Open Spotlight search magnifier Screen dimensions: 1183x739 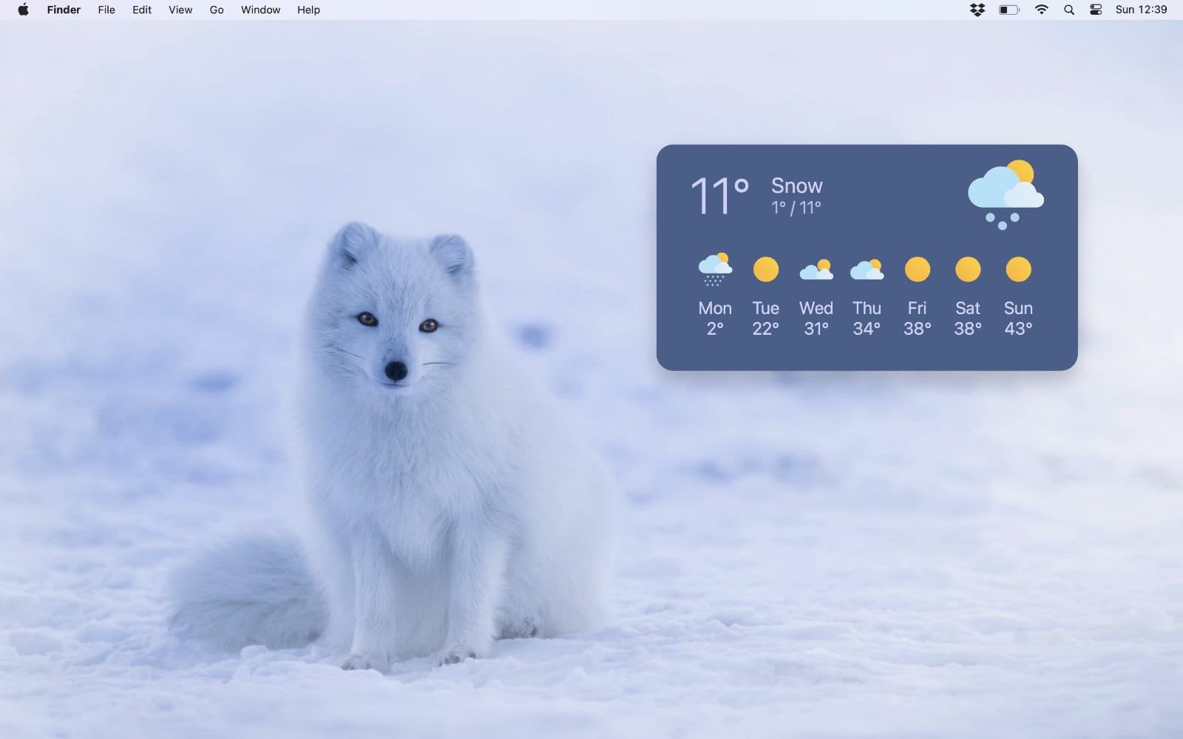1069,10
